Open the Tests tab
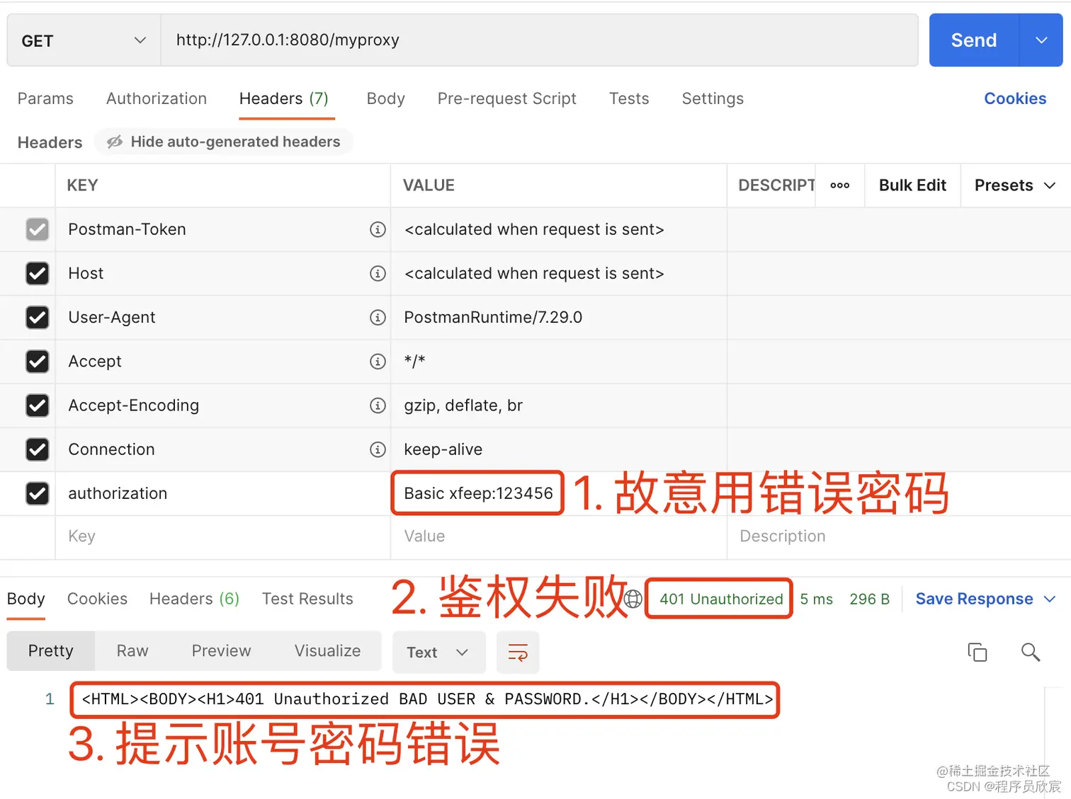Viewport: 1071px width, 799px height. (629, 98)
